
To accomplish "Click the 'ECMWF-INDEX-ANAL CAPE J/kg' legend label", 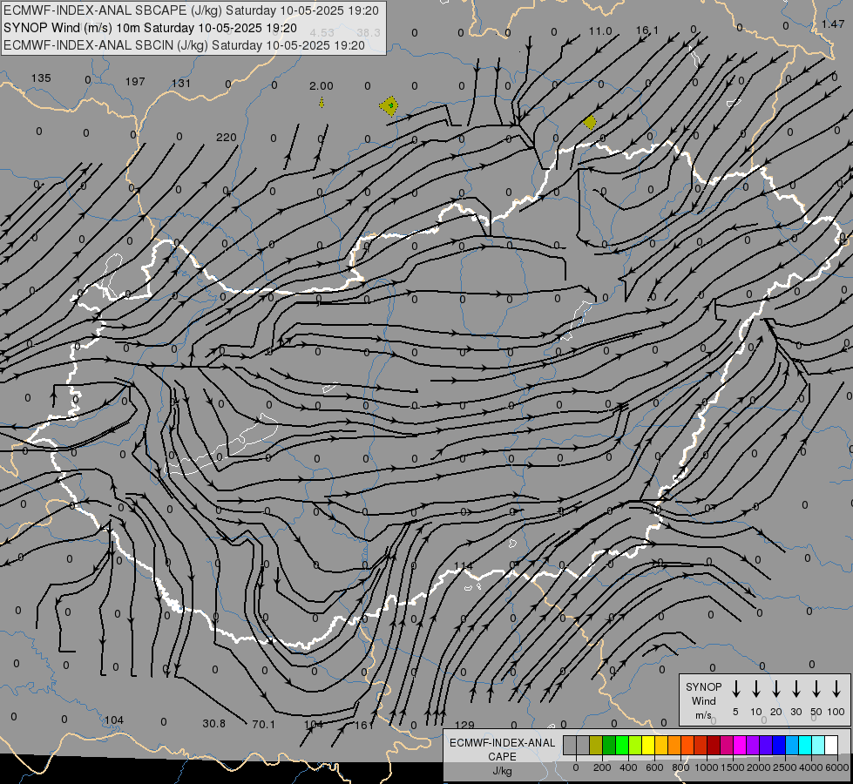I will (x=502, y=756).
